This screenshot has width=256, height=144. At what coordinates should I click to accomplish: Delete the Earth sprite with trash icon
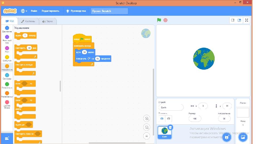(x=170, y=127)
